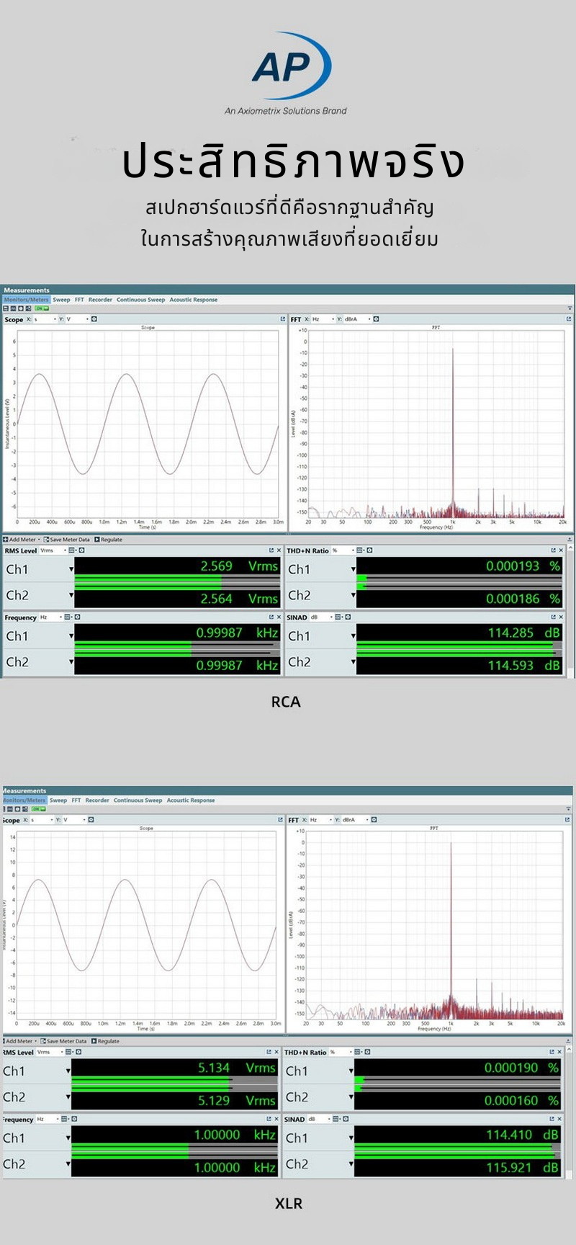This screenshot has height=1245, width=576.
Task: Toggle the green ON switch in the RCA window toolbar
Action: click(x=41, y=308)
